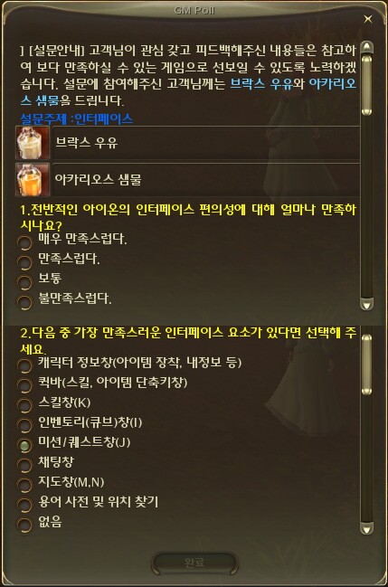This screenshot has height=587, width=388.
Task: Close the GM Poll window
Action: 368,19
